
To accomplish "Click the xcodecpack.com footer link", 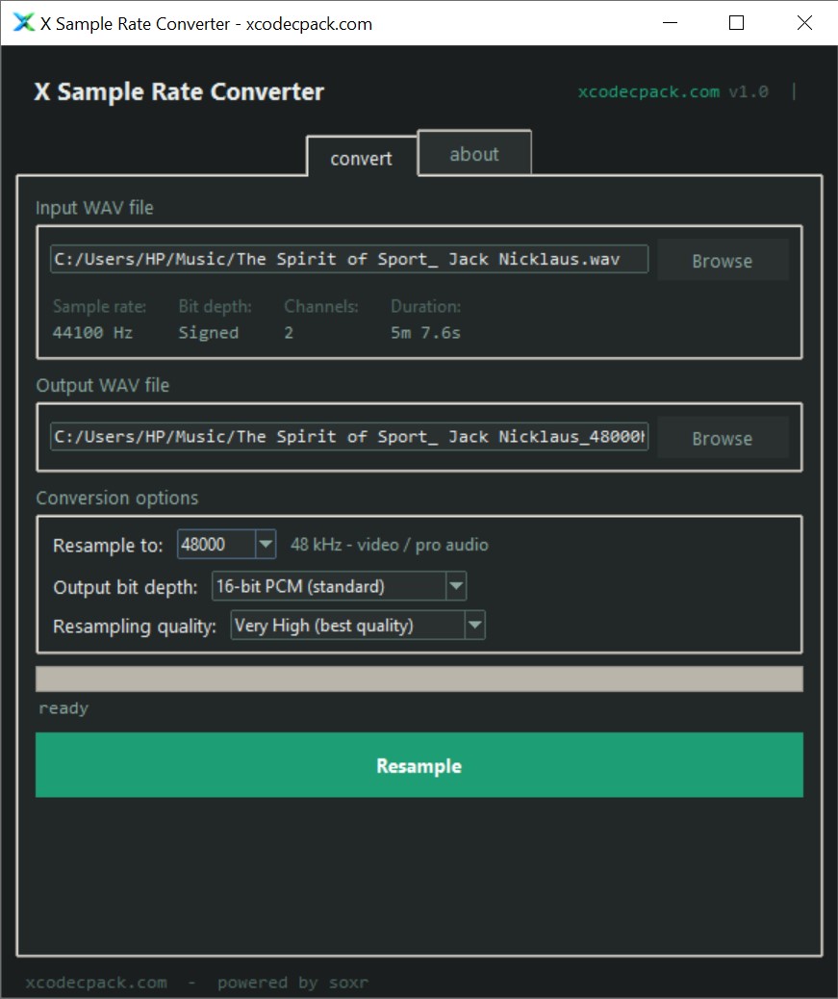I will point(96,983).
